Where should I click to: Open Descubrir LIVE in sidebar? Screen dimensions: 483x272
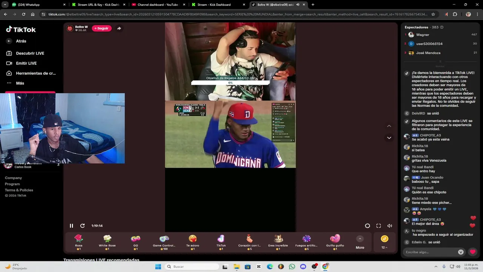[25, 53]
